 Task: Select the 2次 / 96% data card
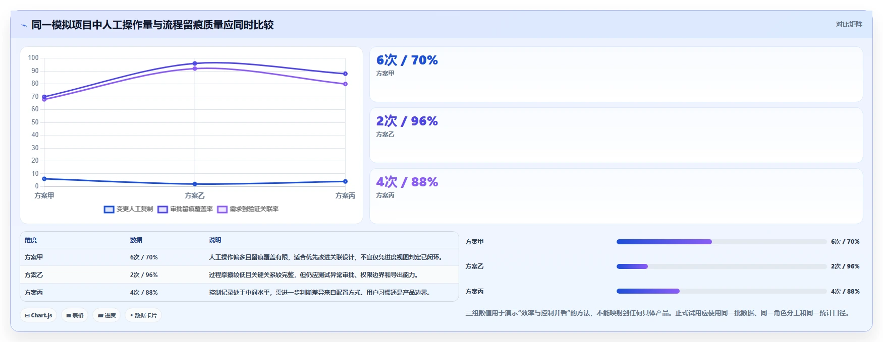click(616, 135)
